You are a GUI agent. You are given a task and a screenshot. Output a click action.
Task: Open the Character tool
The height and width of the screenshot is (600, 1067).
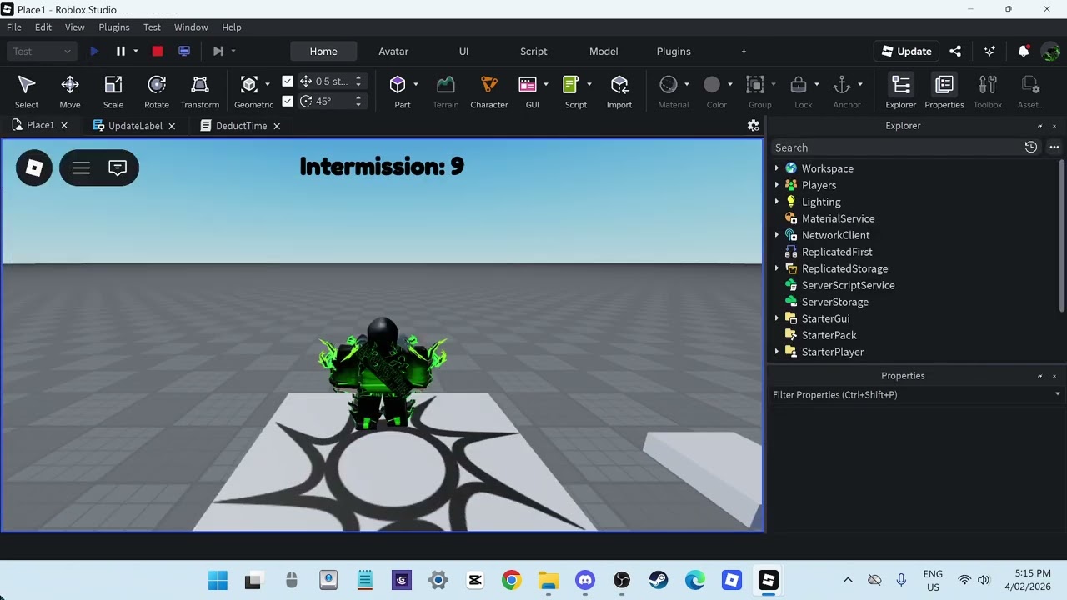pyautogui.click(x=489, y=92)
